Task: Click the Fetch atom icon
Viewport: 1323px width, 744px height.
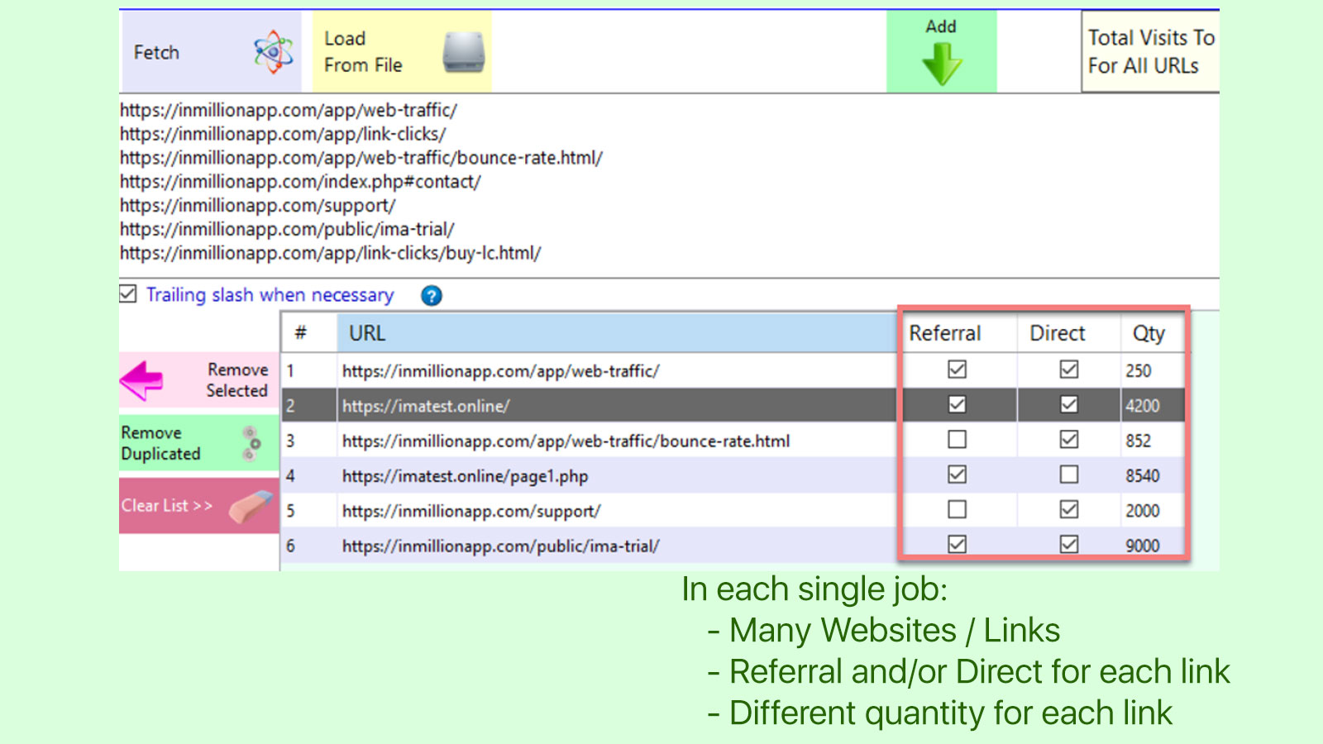Action: (x=273, y=51)
